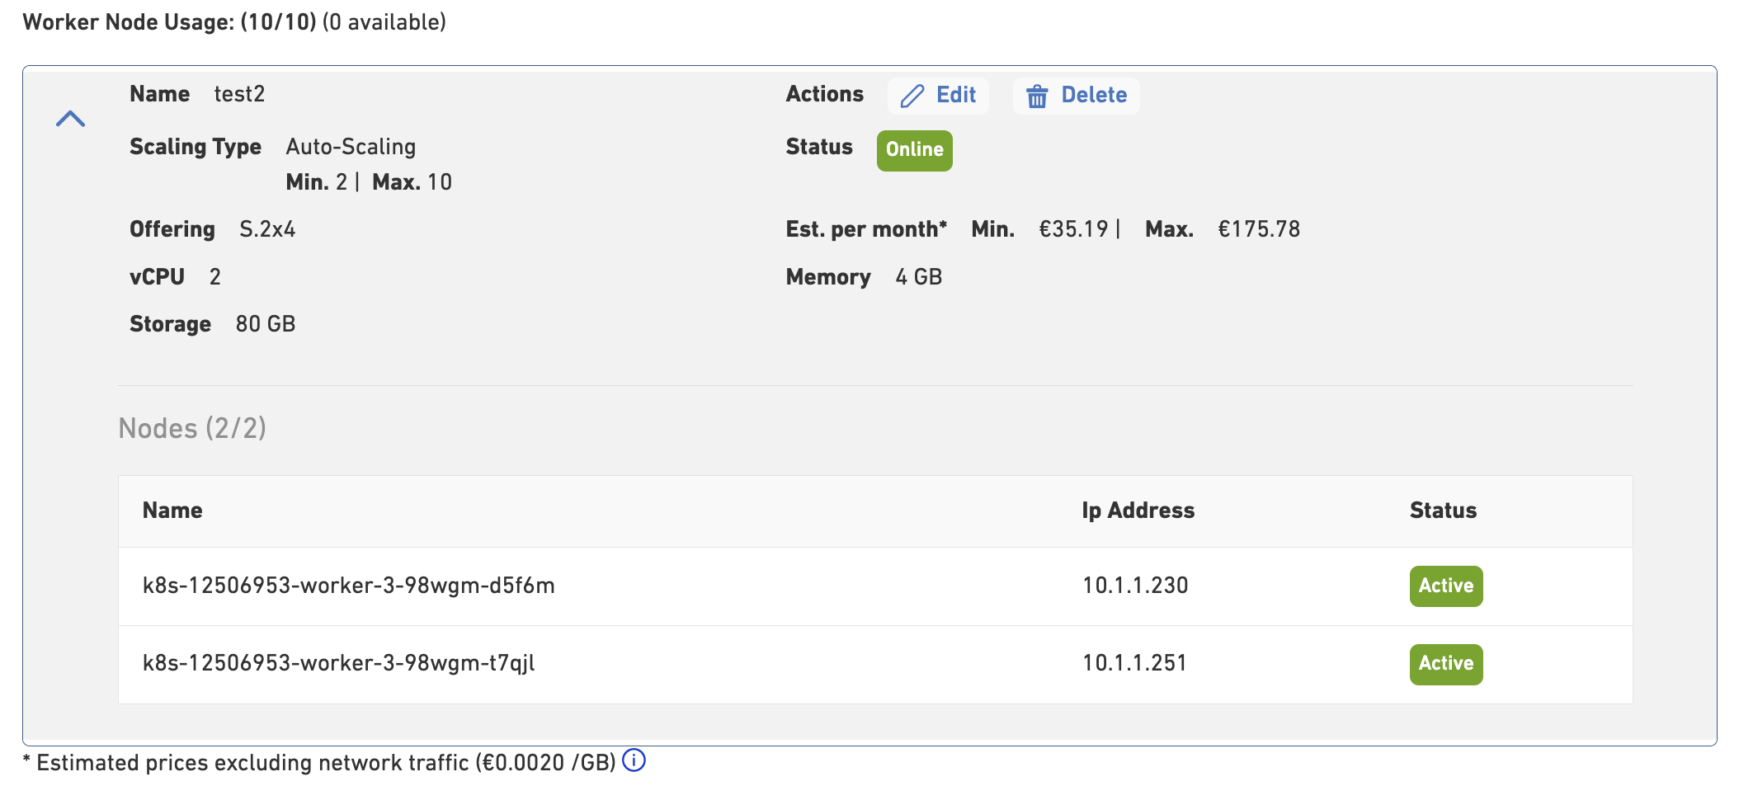Click the Status column header in nodes table

tap(1443, 511)
